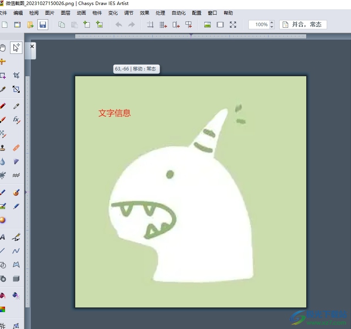The height and width of the screenshot is (329, 351).
Task: Select the freehand curve tool
Action: point(16,251)
